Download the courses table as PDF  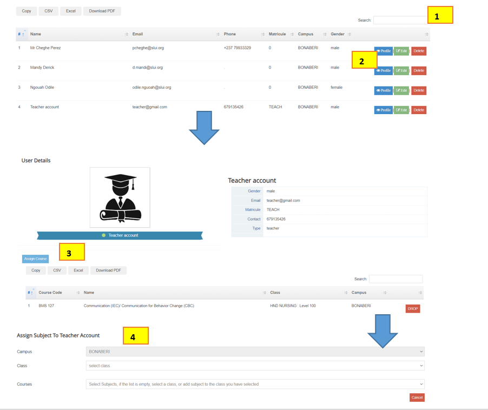coord(108,270)
